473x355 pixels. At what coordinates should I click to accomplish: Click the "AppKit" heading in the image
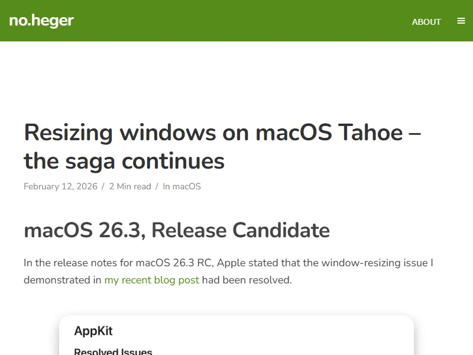coord(93,331)
